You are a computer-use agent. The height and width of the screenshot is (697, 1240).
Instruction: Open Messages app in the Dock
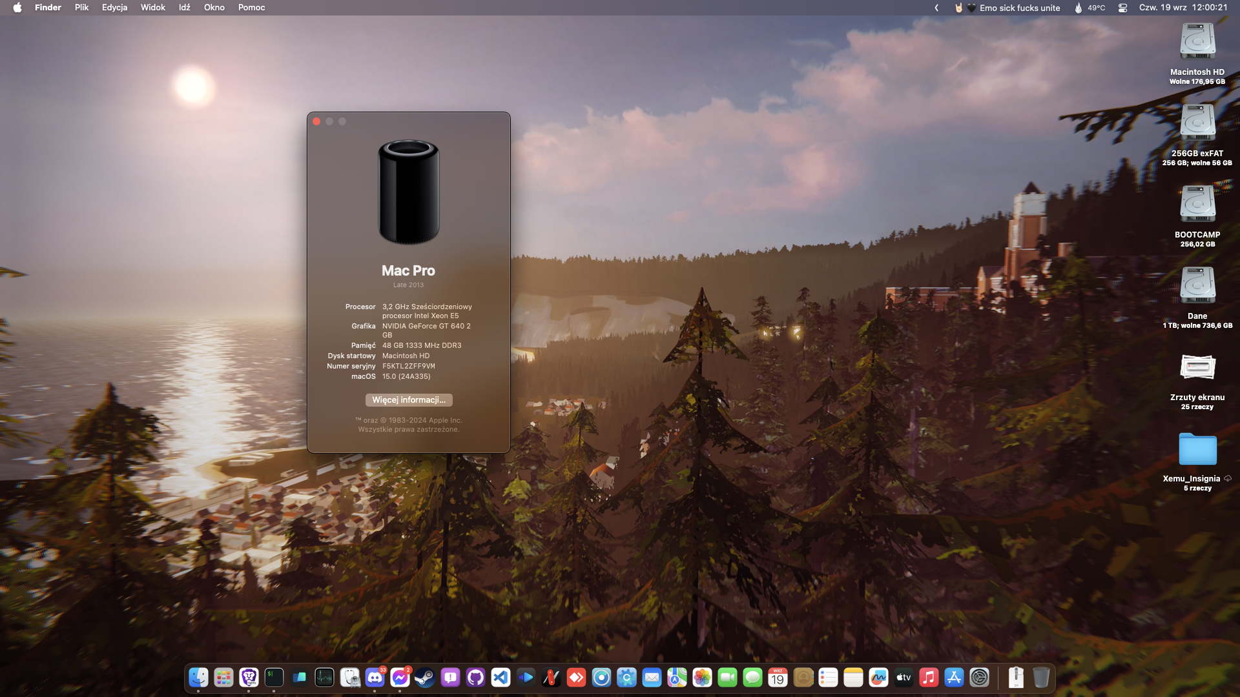click(x=752, y=677)
